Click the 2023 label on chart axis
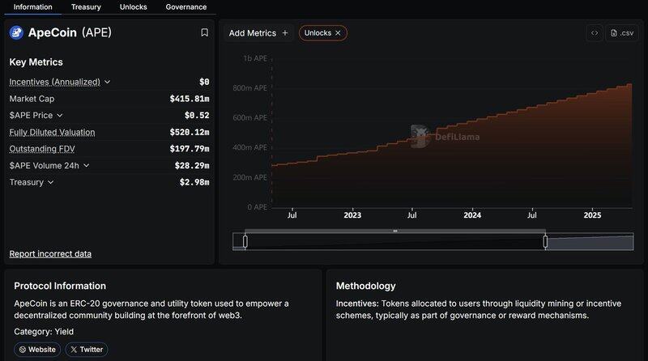The width and height of the screenshot is (648, 361). (352, 215)
